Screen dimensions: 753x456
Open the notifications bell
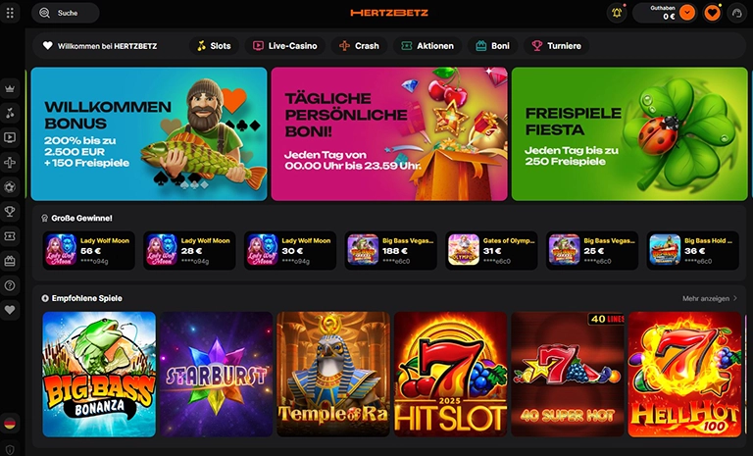coord(617,13)
